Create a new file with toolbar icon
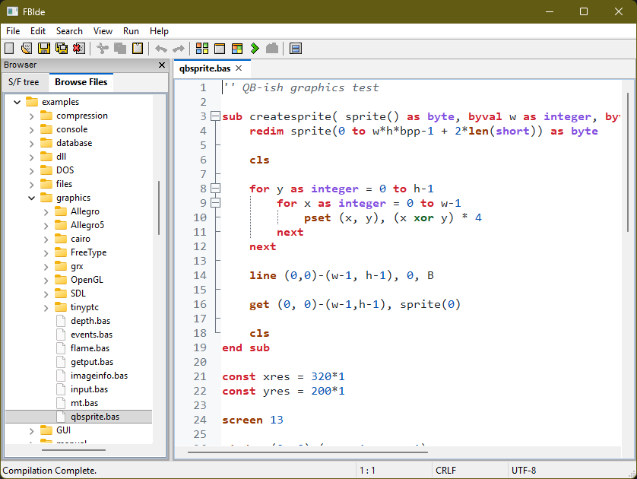Image resolution: width=637 pixels, height=479 pixels. (9, 49)
